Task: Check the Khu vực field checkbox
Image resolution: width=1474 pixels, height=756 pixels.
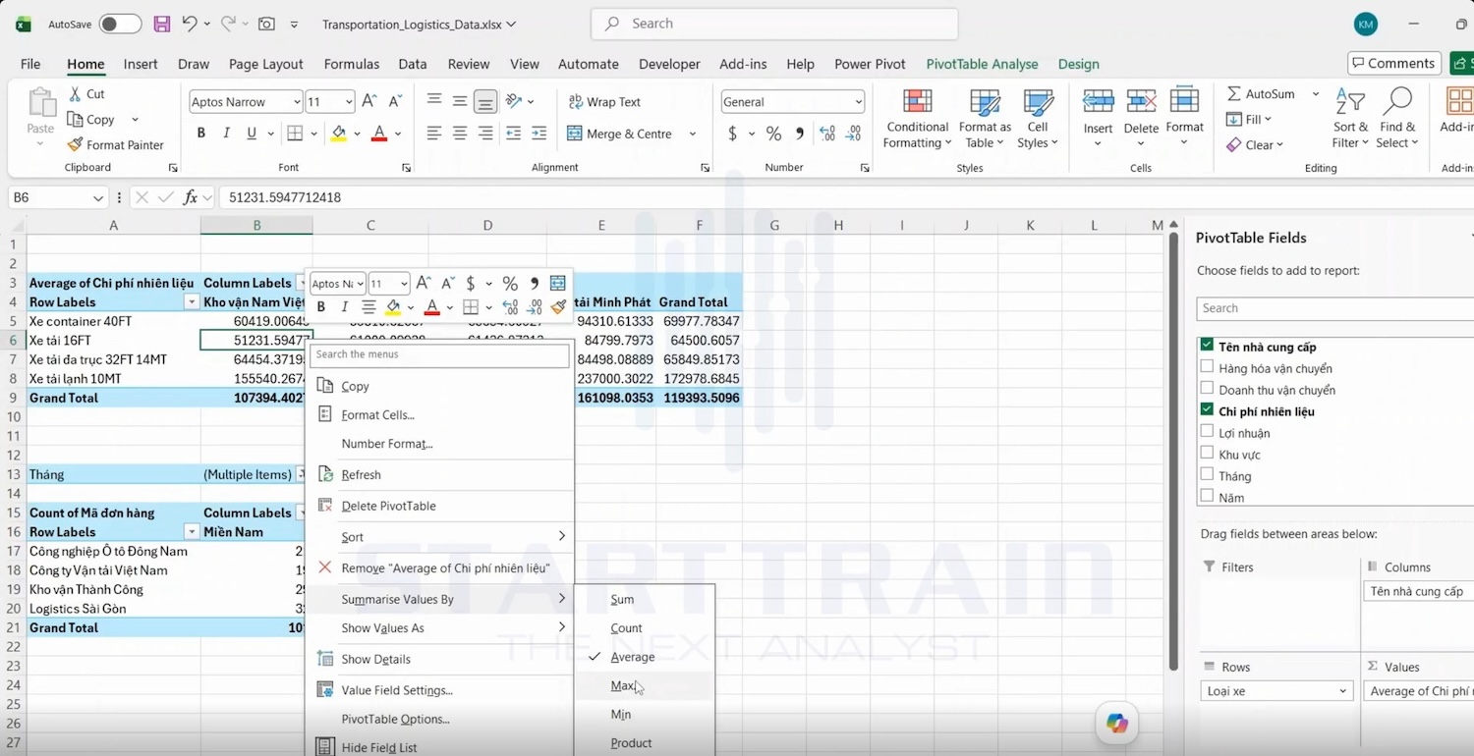Action: 1207,455
